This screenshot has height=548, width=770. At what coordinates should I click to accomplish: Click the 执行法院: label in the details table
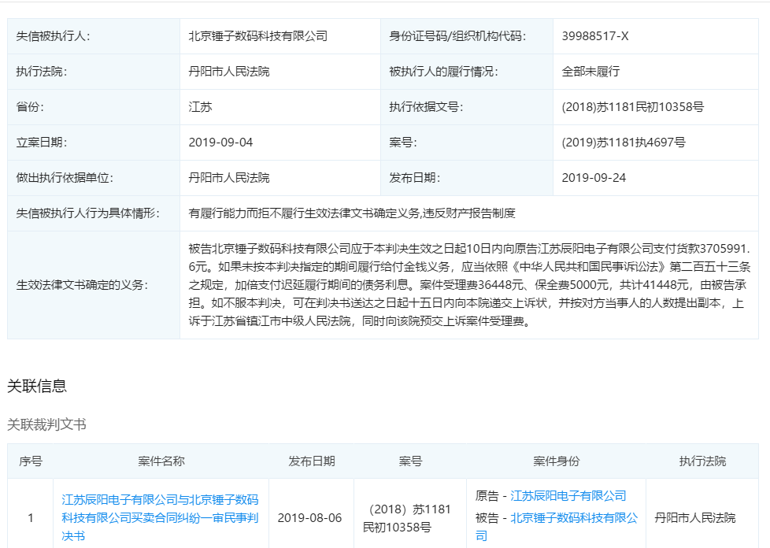pos(42,72)
